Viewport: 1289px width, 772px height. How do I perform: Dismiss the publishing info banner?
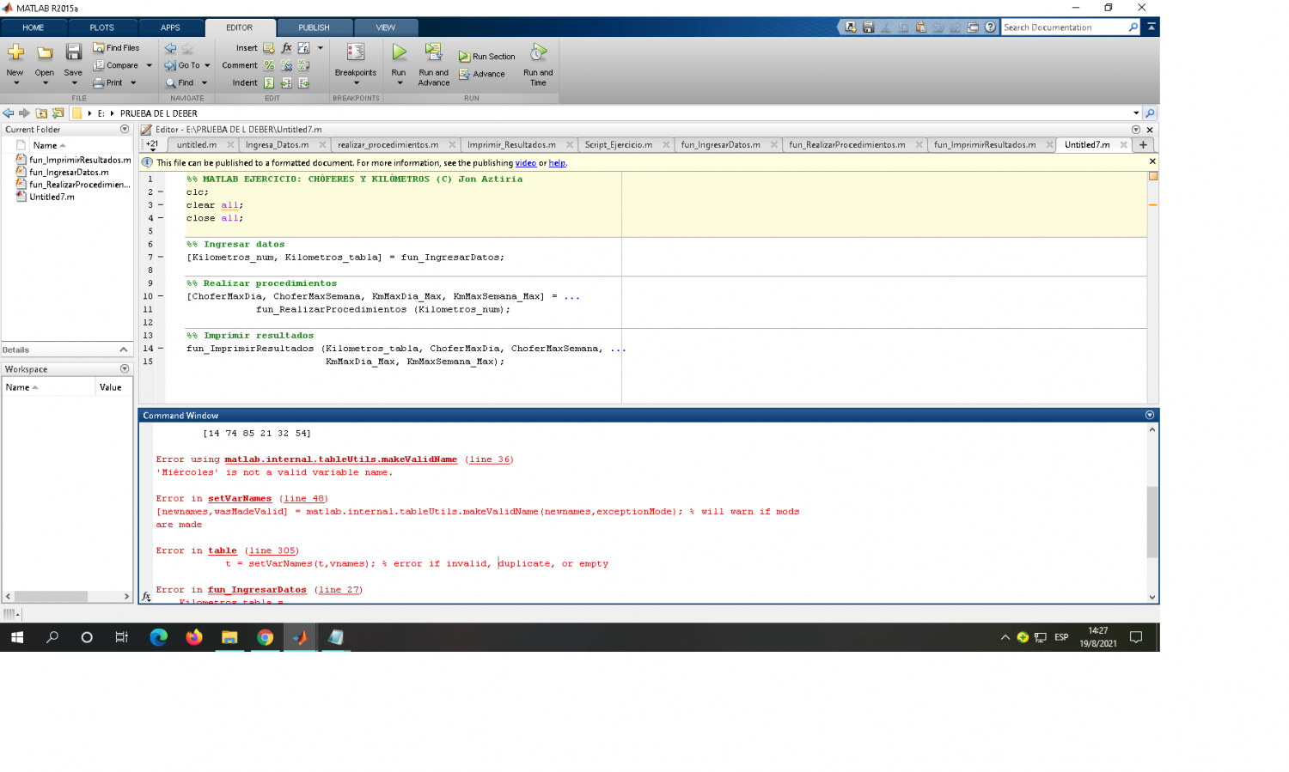[1152, 161]
